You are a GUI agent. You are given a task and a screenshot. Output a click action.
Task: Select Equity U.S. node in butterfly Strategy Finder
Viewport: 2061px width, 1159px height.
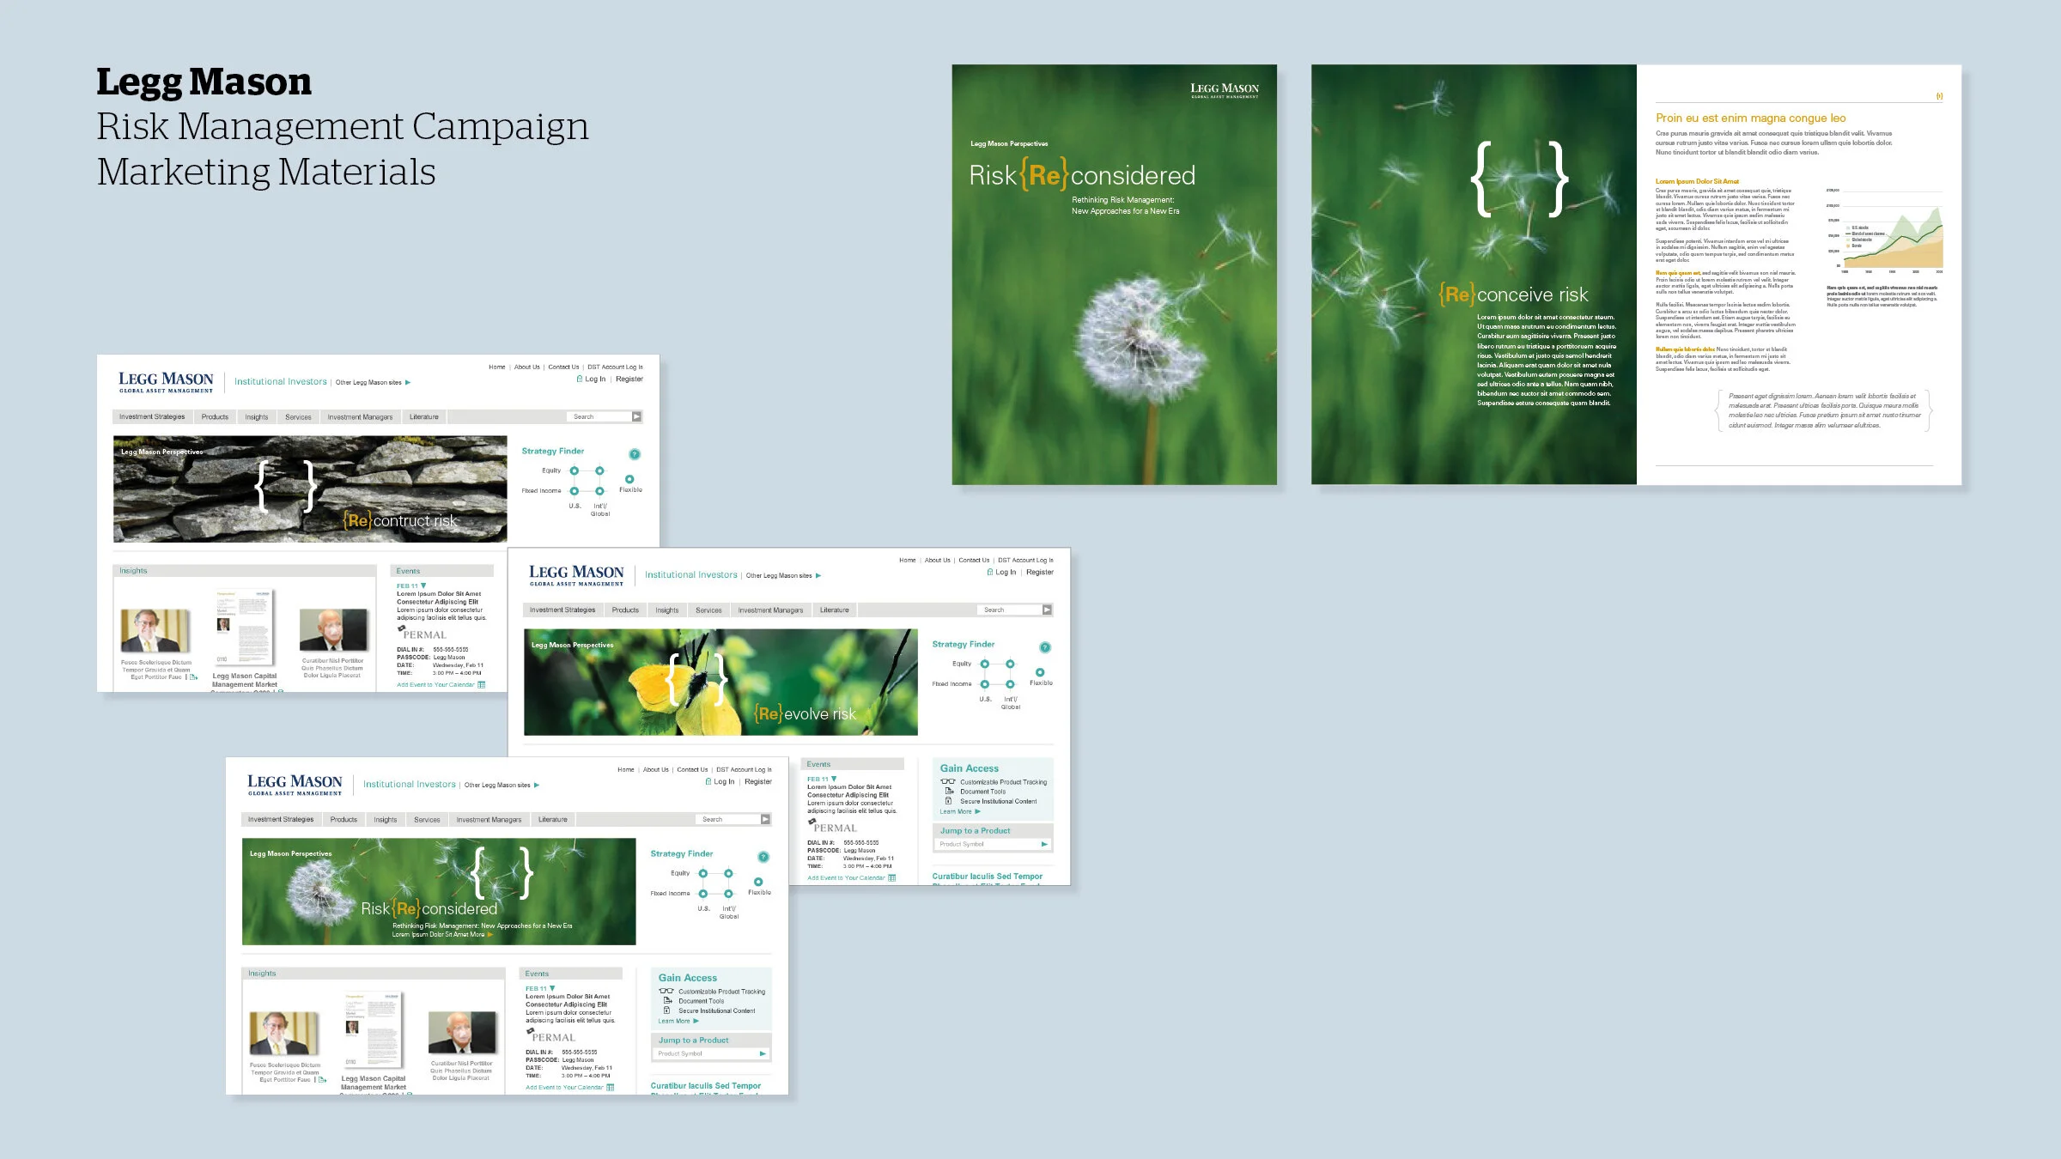coord(985,664)
